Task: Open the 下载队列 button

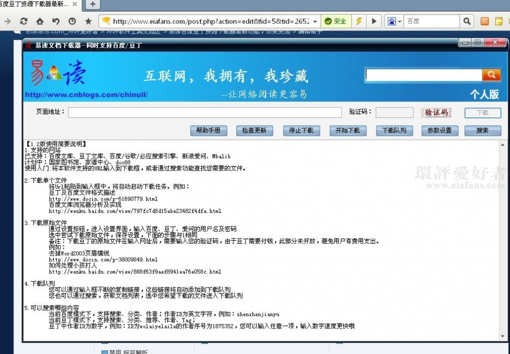Action: point(394,131)
